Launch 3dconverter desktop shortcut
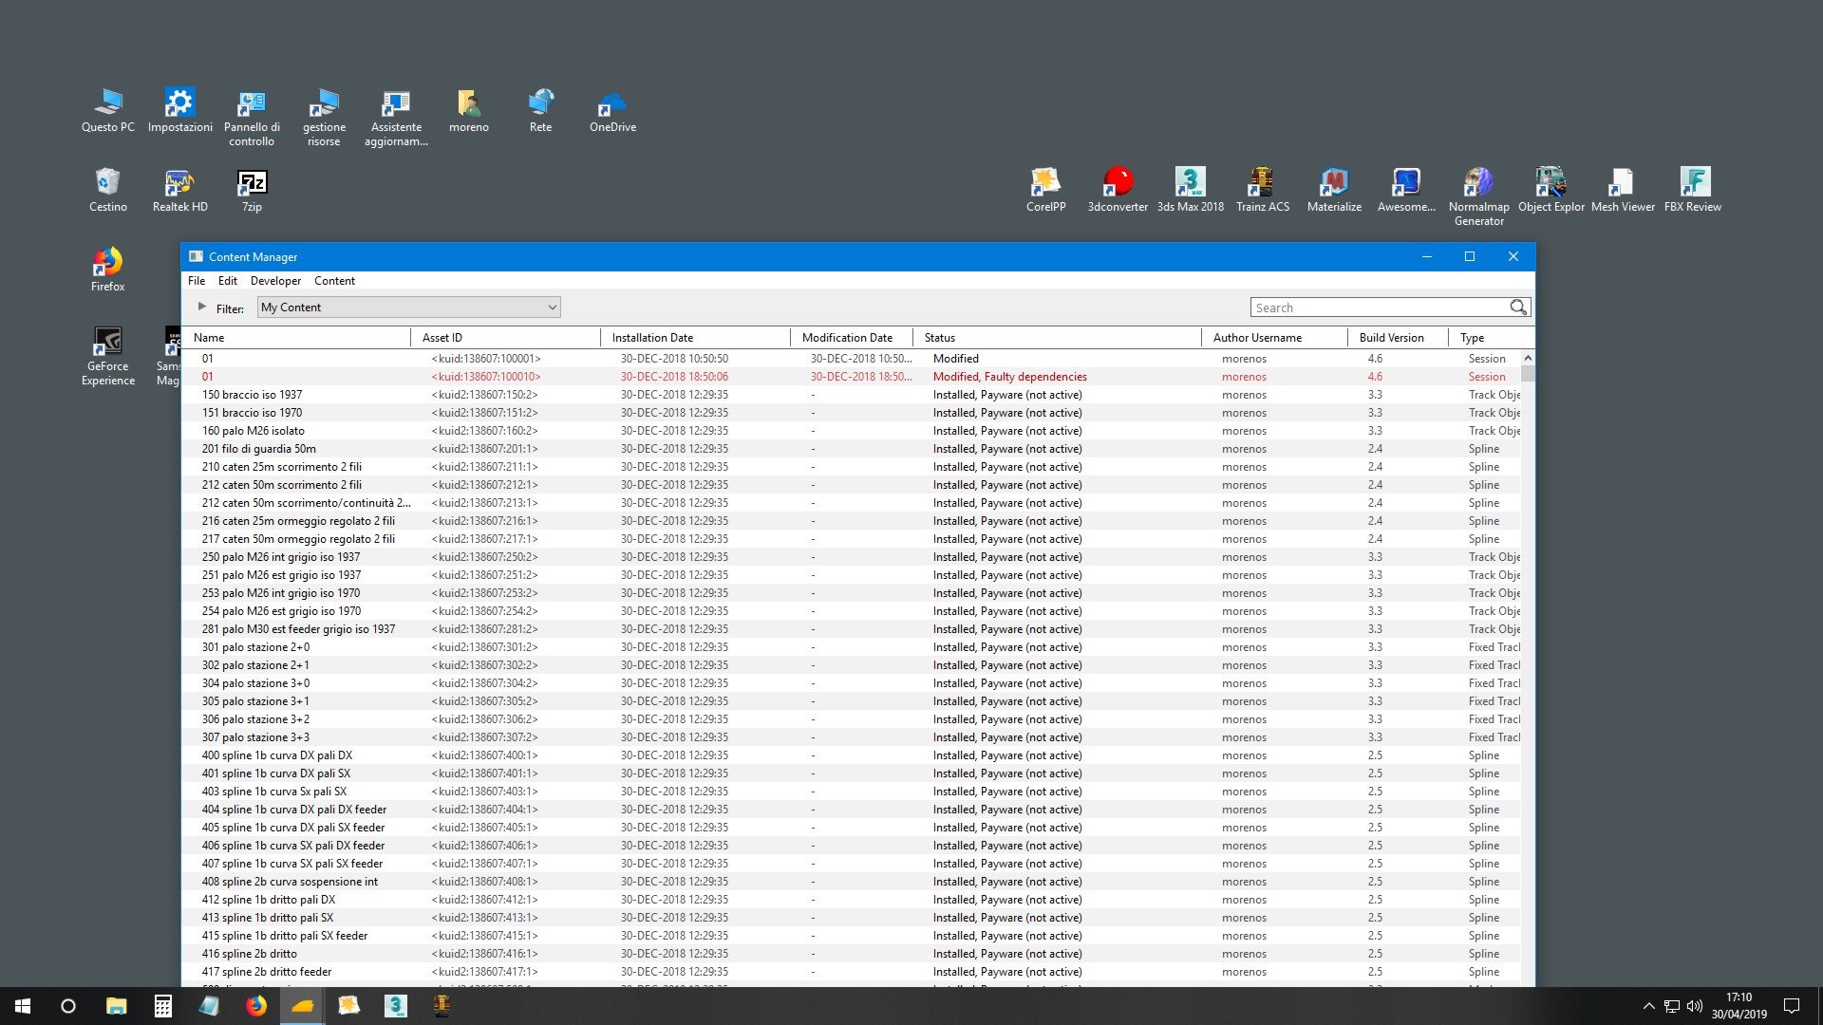The height and width of the screenshot is (1025, 1823). [x=1118, y=191]
